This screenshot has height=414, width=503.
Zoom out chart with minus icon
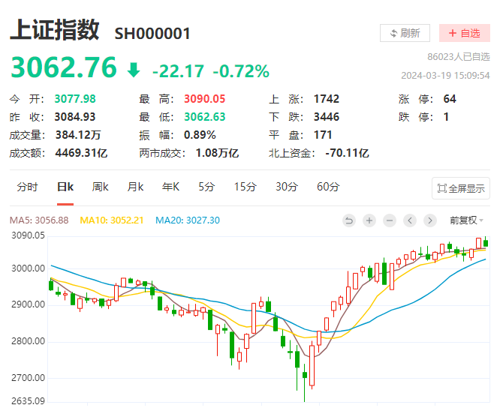pos(390,220)
